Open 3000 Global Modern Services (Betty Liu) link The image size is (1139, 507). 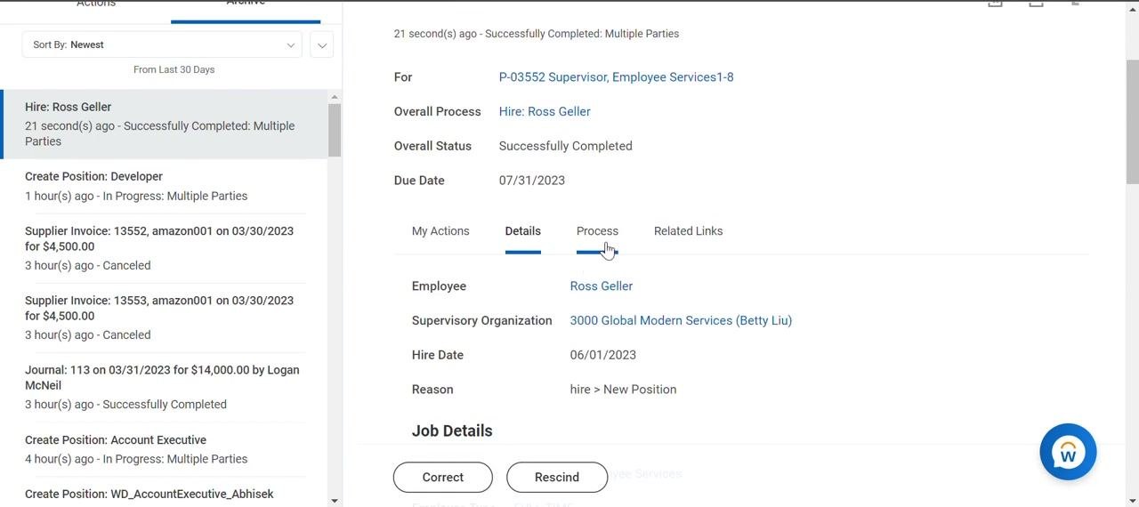click(x=681, y=321)
